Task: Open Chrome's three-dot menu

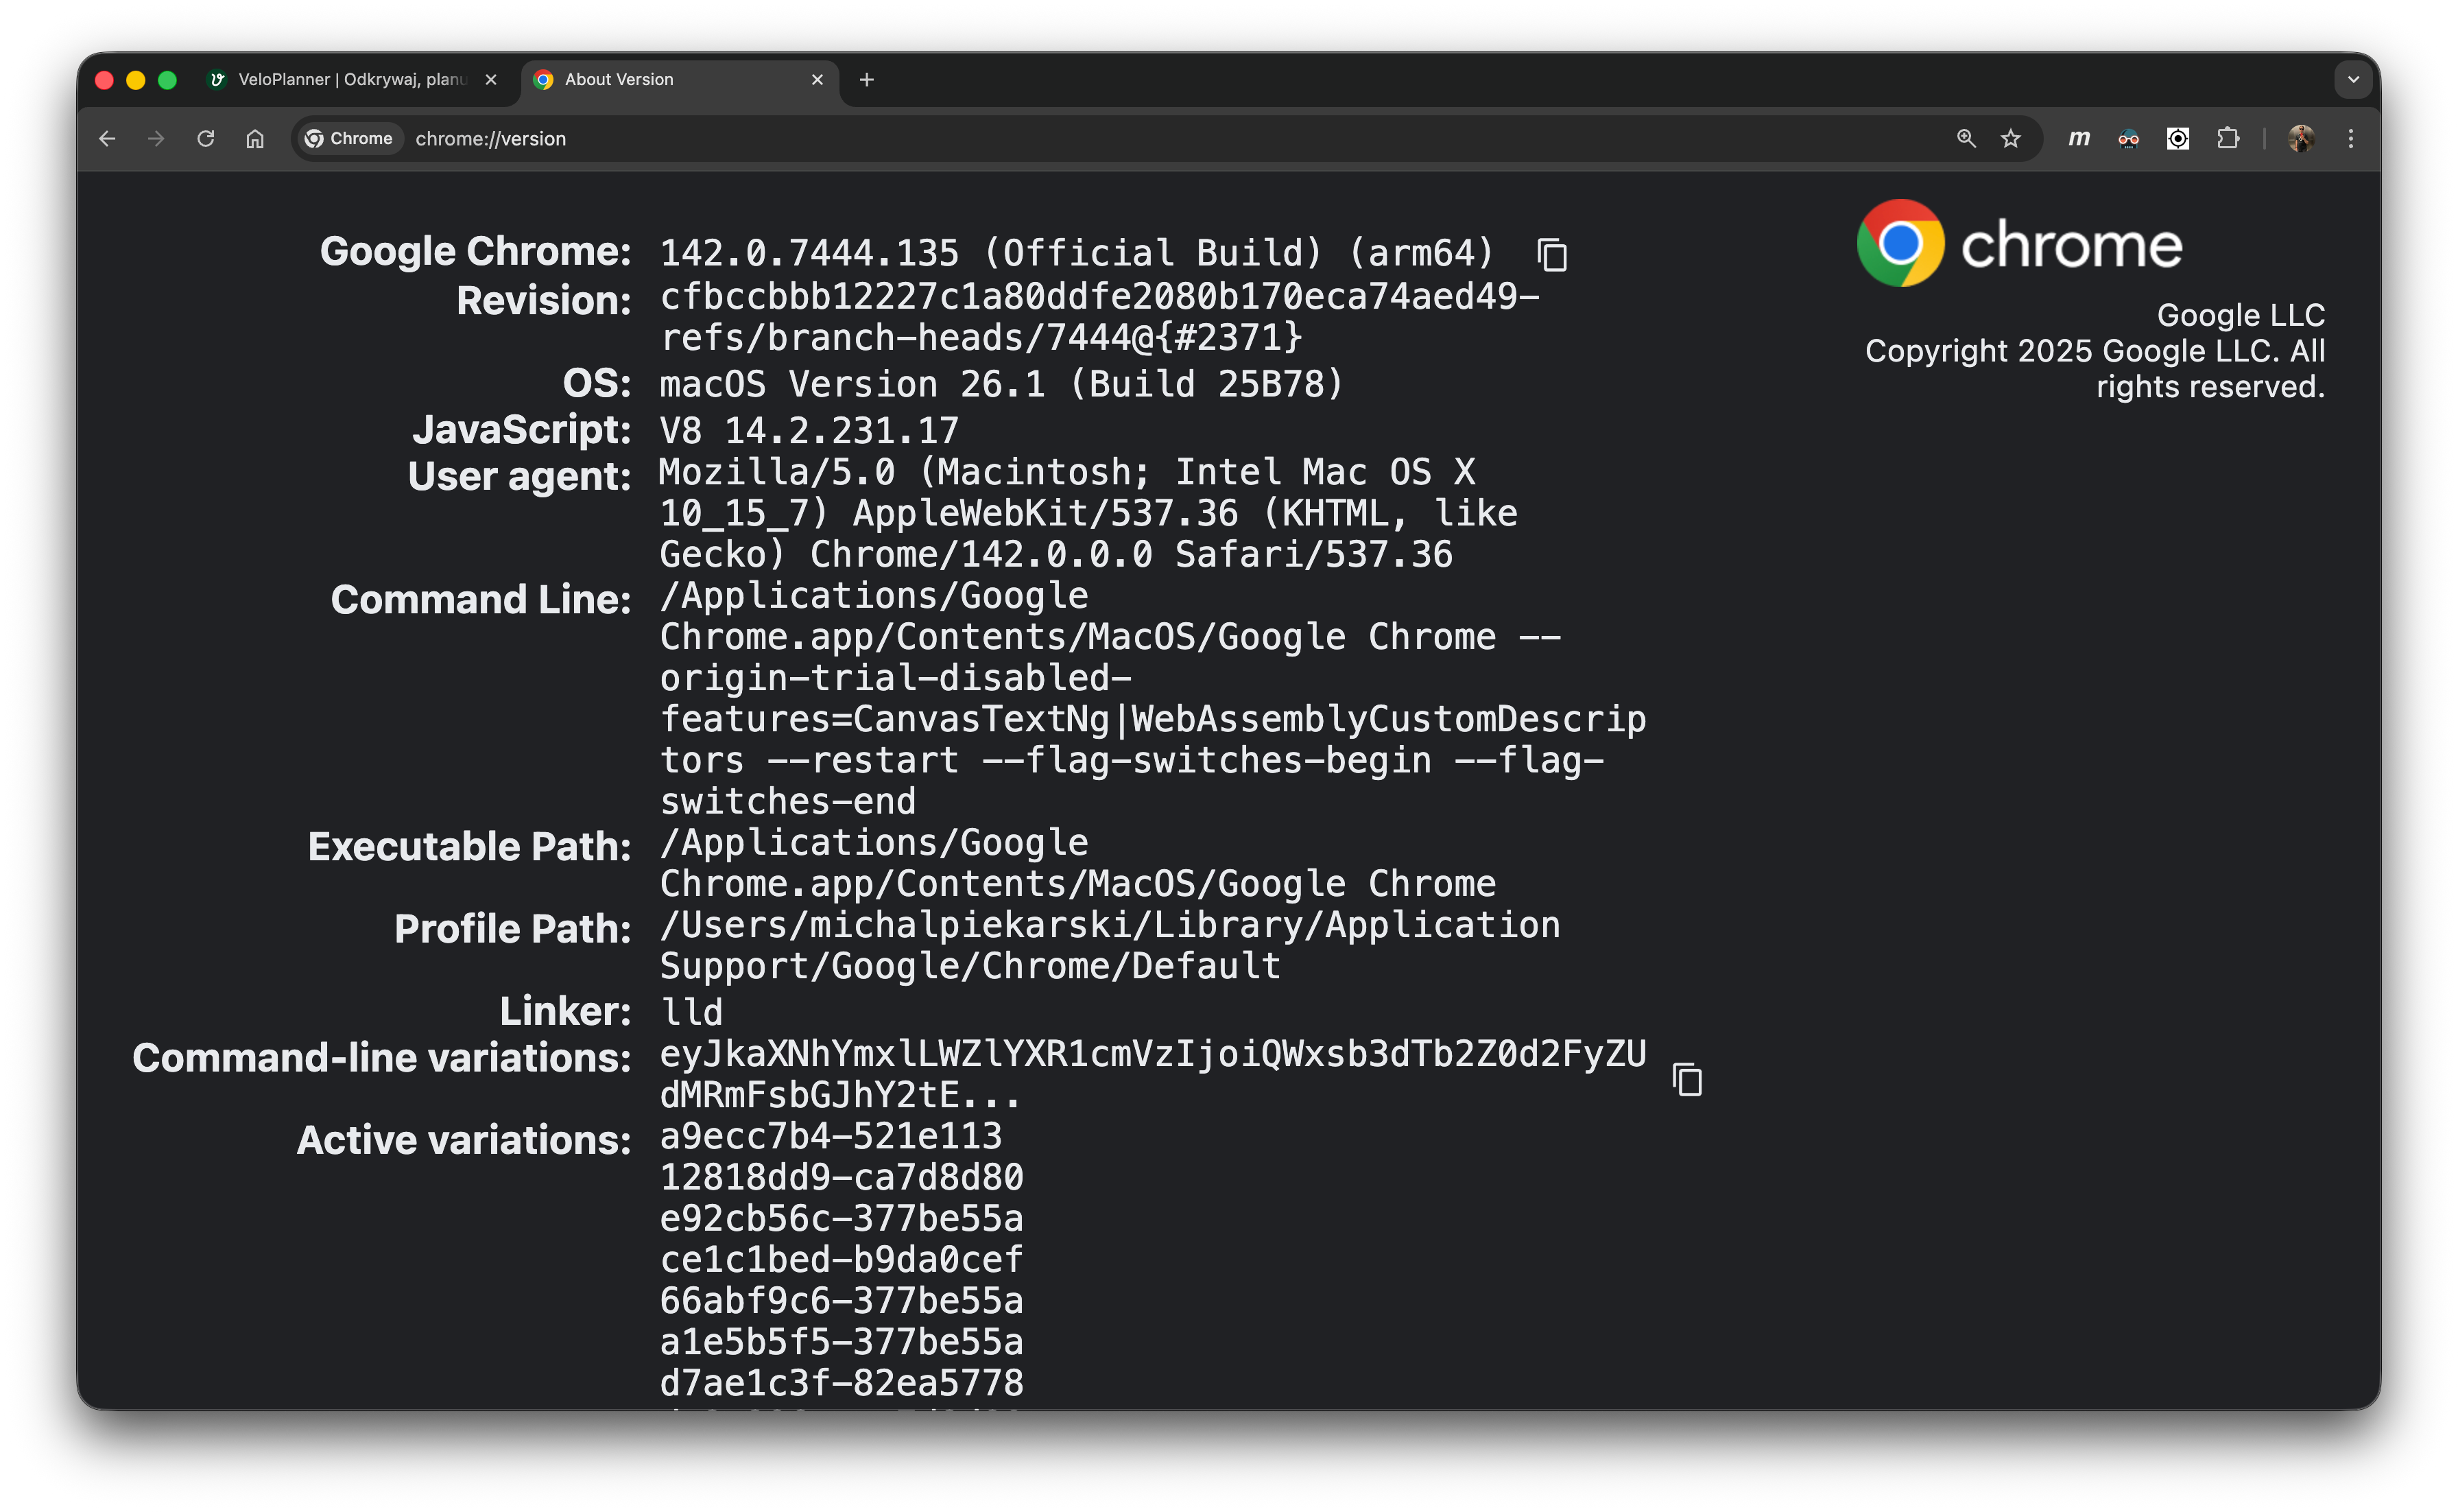Action: pos(2350,139)
